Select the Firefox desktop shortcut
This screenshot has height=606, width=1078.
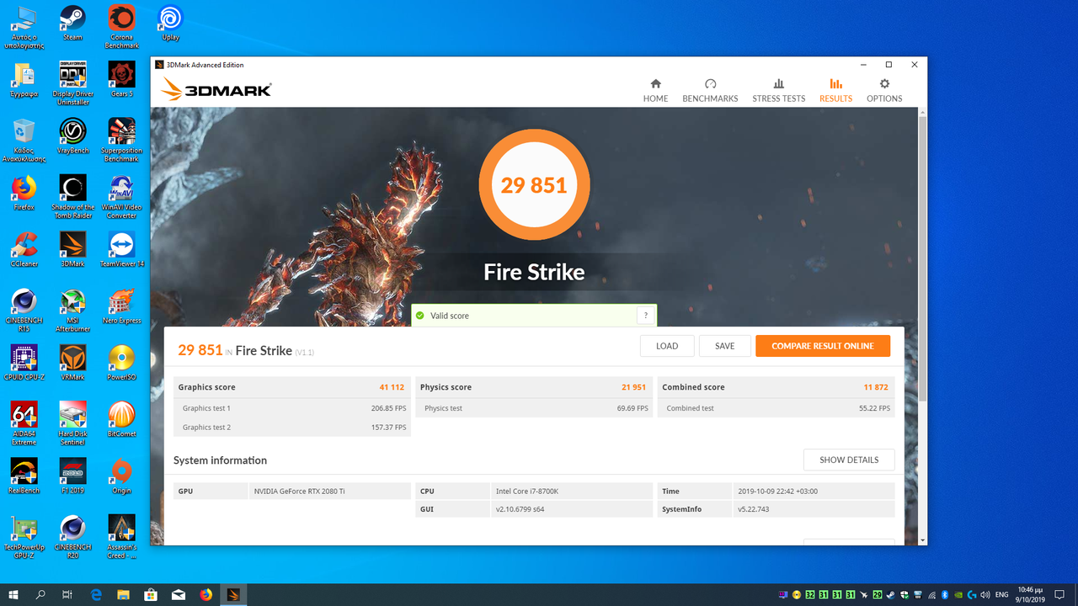[x=24, y=192]
